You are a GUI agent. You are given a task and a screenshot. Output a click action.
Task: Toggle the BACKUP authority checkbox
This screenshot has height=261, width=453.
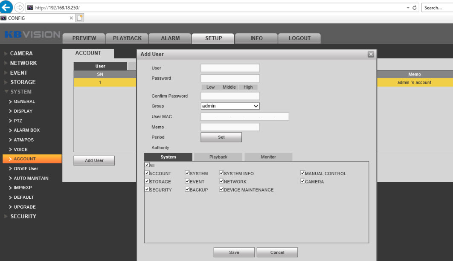click(187, 189)
